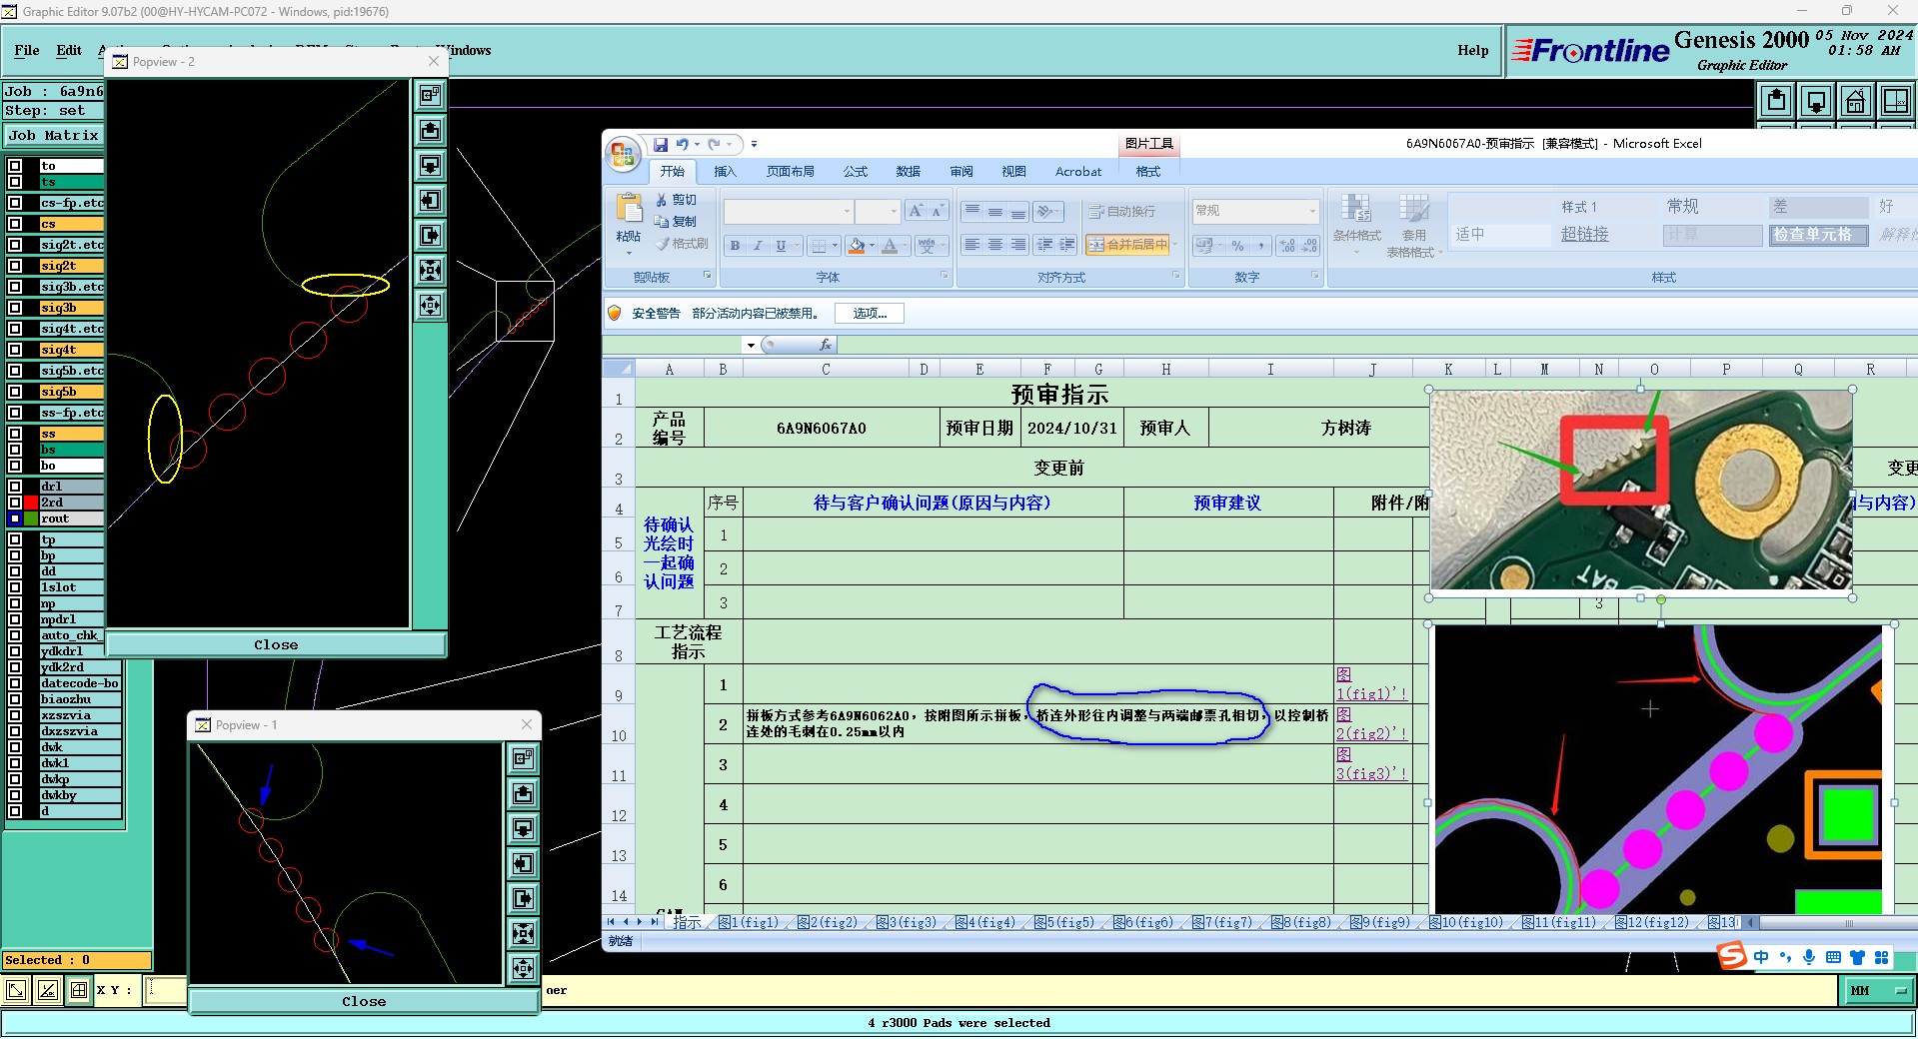Open the 公式 Formulas tab
This screenshot has width=1918, height=1039.
click(856, 172)
